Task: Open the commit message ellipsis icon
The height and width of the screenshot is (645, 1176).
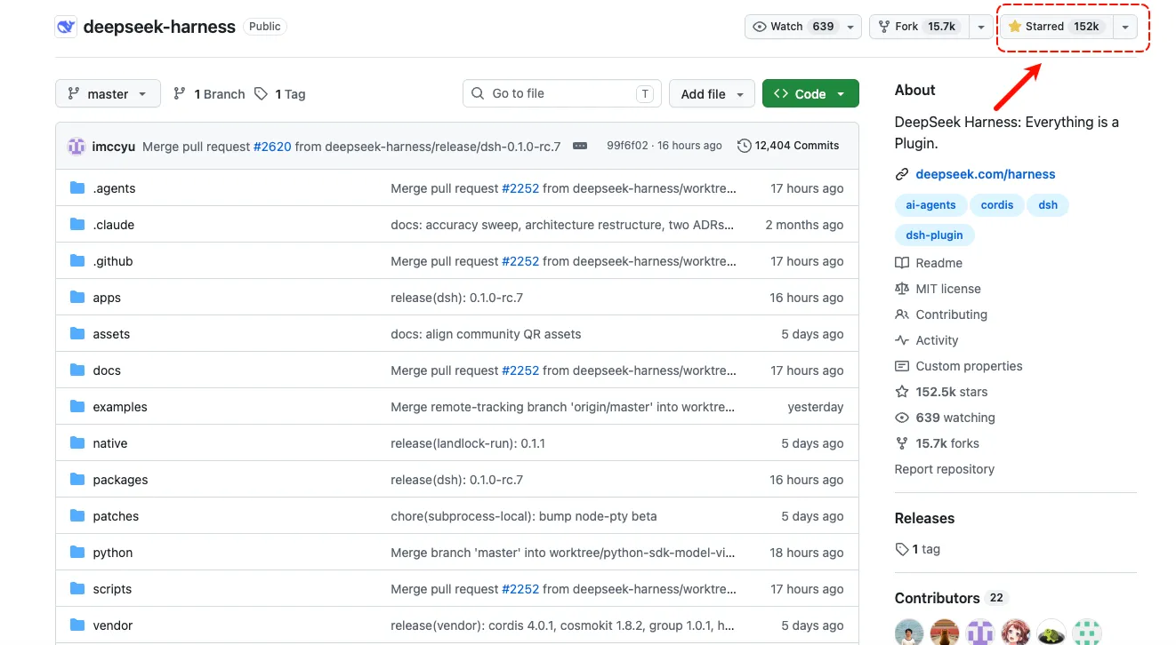Action: [580, 146]
